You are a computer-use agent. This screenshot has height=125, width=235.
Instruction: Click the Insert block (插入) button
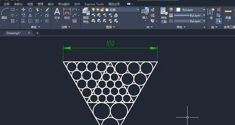[x=145, y=13]
